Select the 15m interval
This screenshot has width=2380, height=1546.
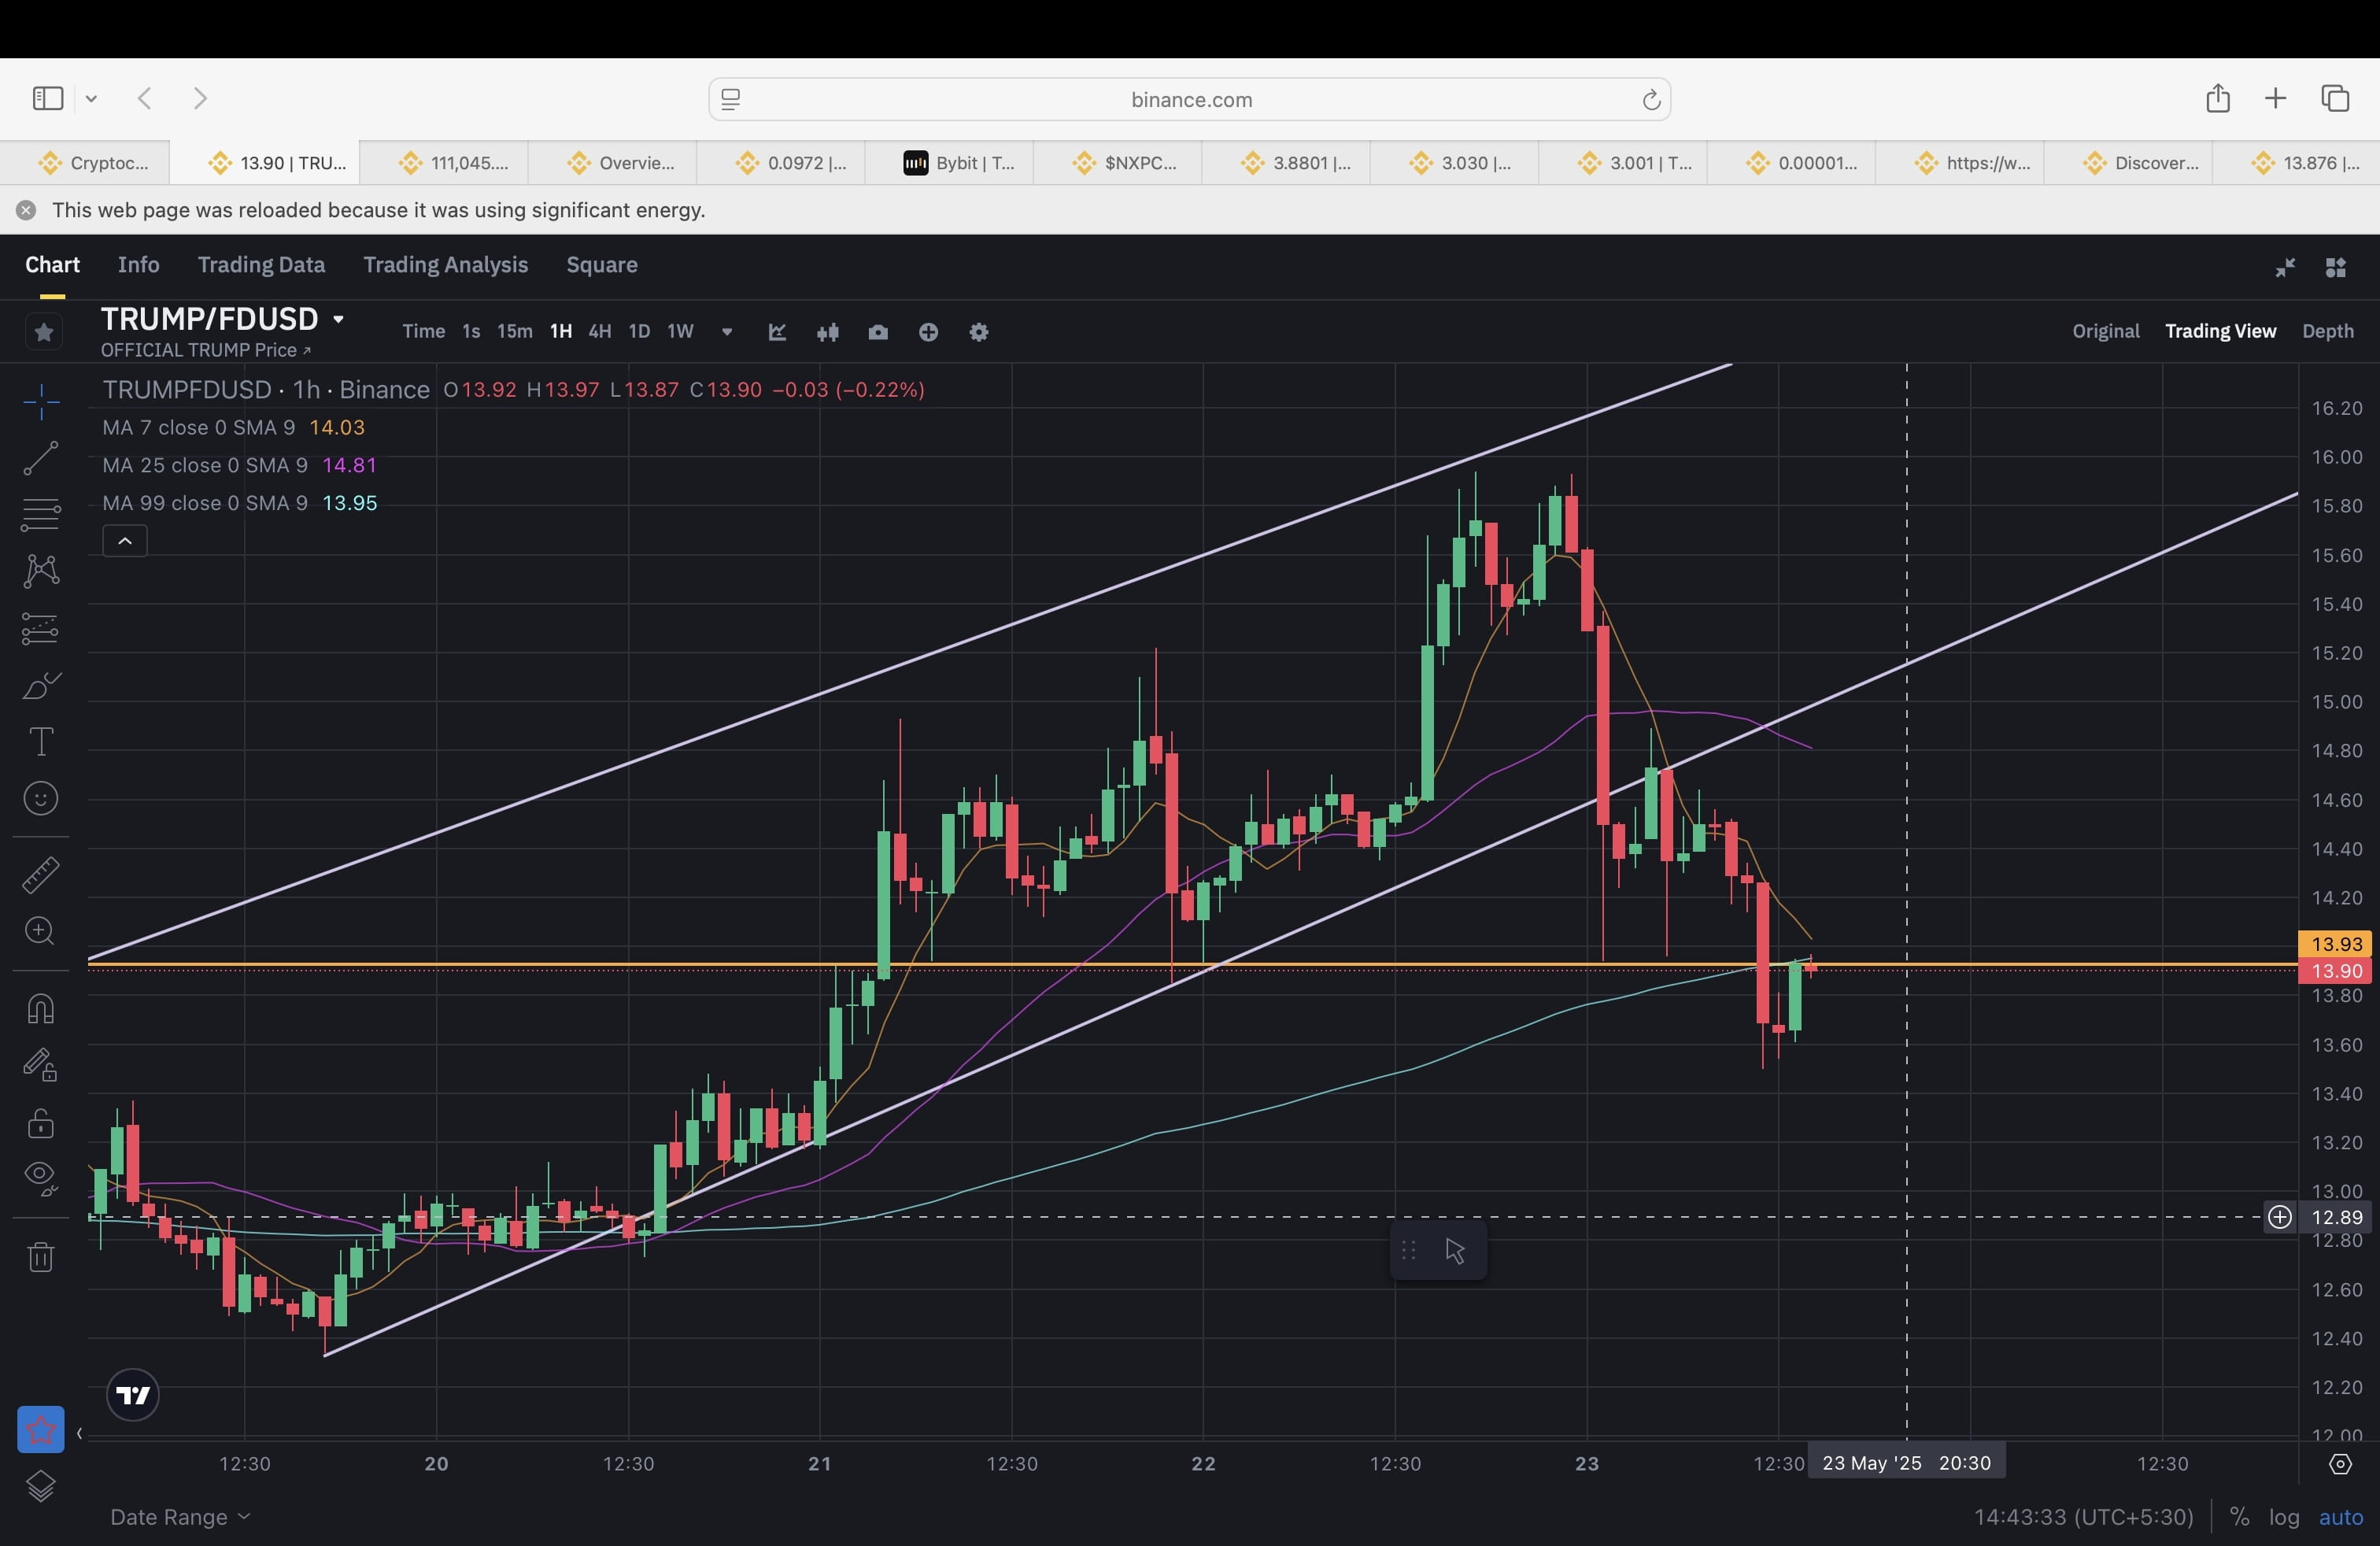(x=515, y=332)
